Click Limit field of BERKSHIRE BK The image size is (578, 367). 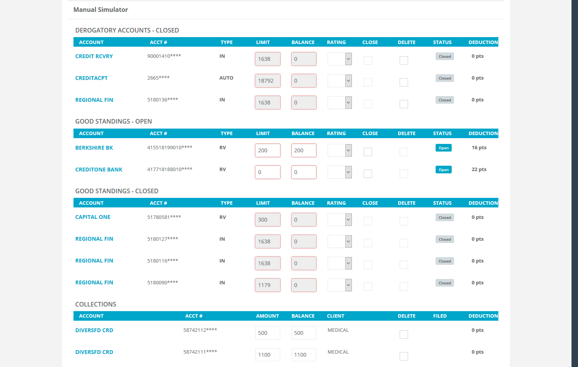coord(268,150)
